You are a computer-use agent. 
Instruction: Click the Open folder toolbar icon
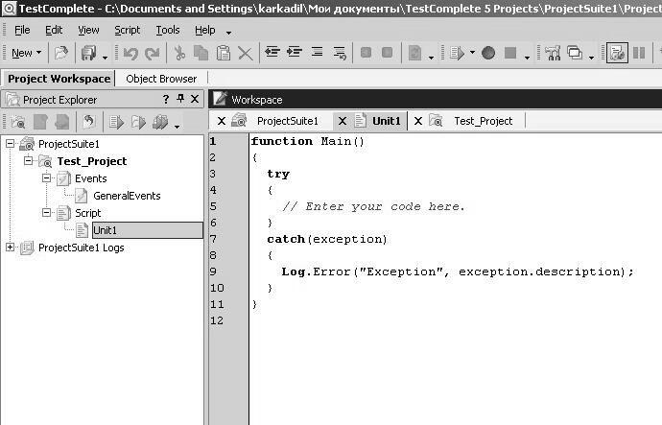[x=61, y=54]
